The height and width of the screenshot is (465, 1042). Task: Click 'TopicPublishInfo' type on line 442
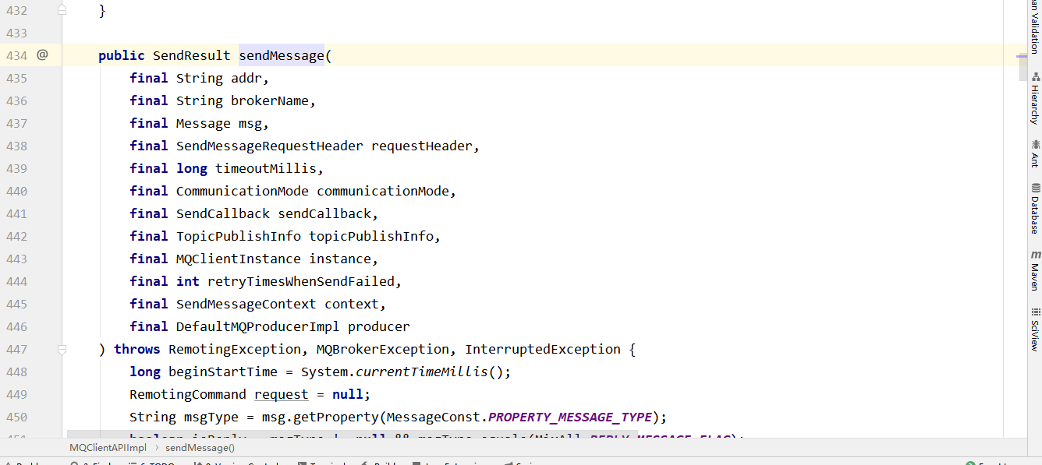(x=239, y=236)
